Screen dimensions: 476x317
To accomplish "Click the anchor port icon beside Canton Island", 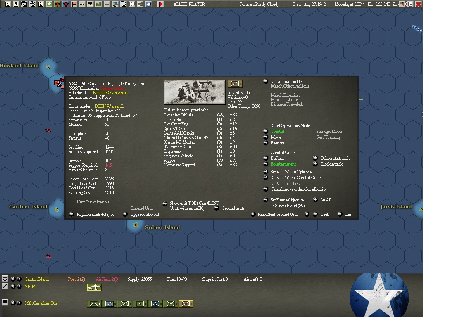I will tap(5, 279).
